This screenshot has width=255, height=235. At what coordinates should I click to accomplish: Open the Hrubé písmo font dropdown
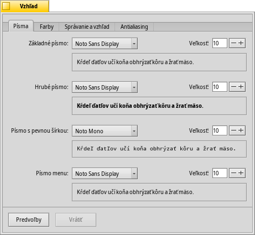pyautogui.click(x=105, y=87)
